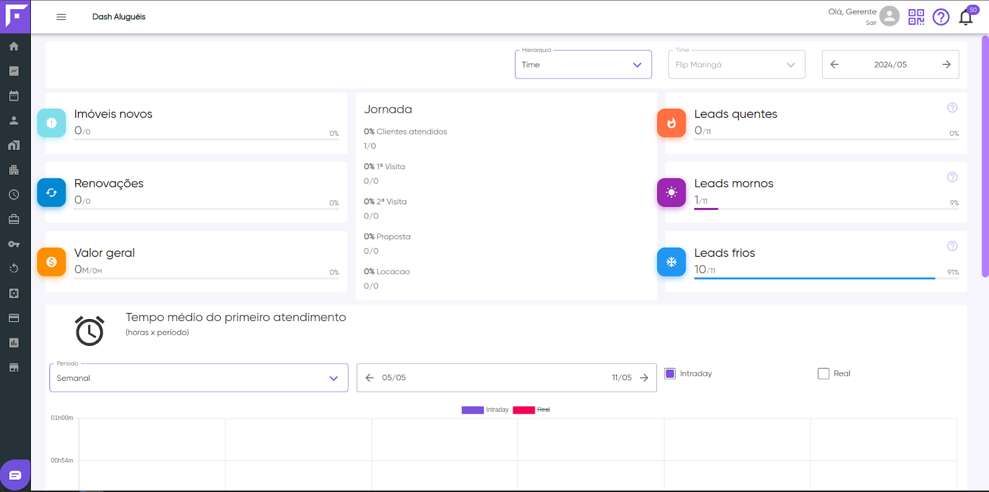This screenshot has height=492, width=989.
Task: Open the apartment building sidebar icon
Action: point(14,170)
